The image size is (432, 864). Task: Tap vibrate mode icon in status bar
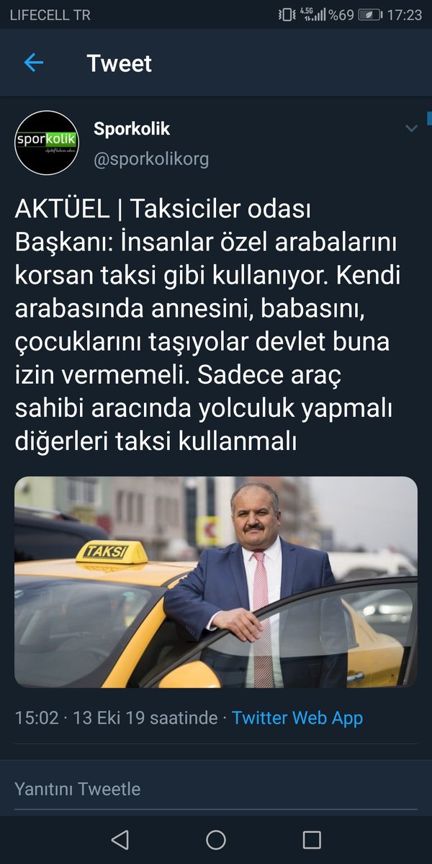[287, 14]
